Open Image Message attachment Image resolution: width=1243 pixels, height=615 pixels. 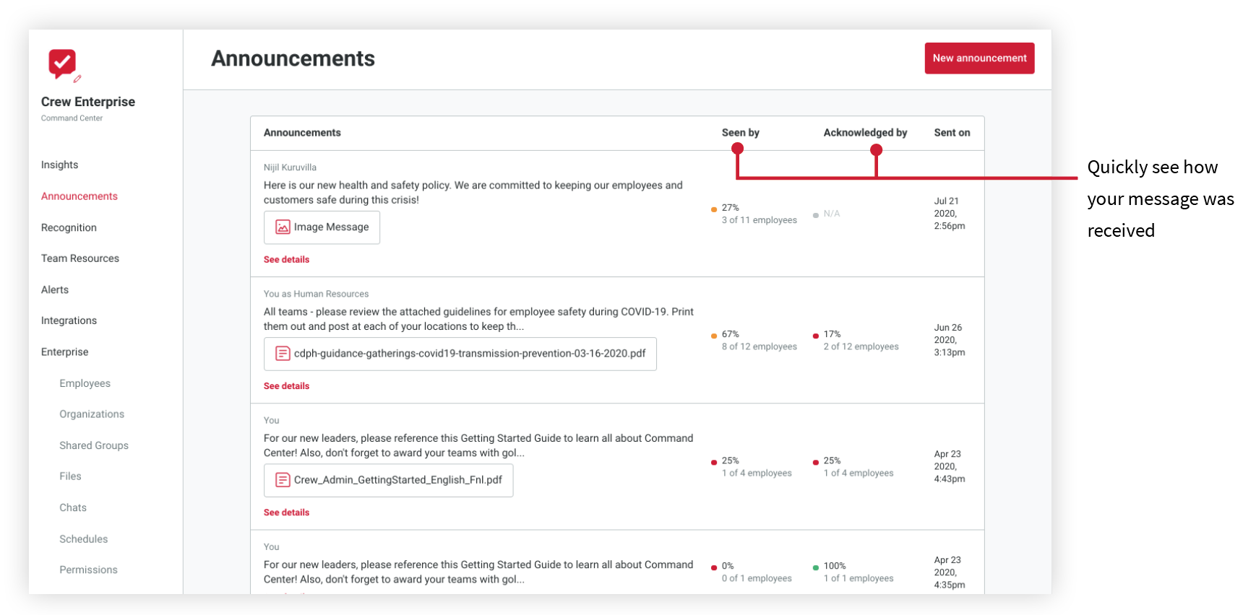[322, 227]
